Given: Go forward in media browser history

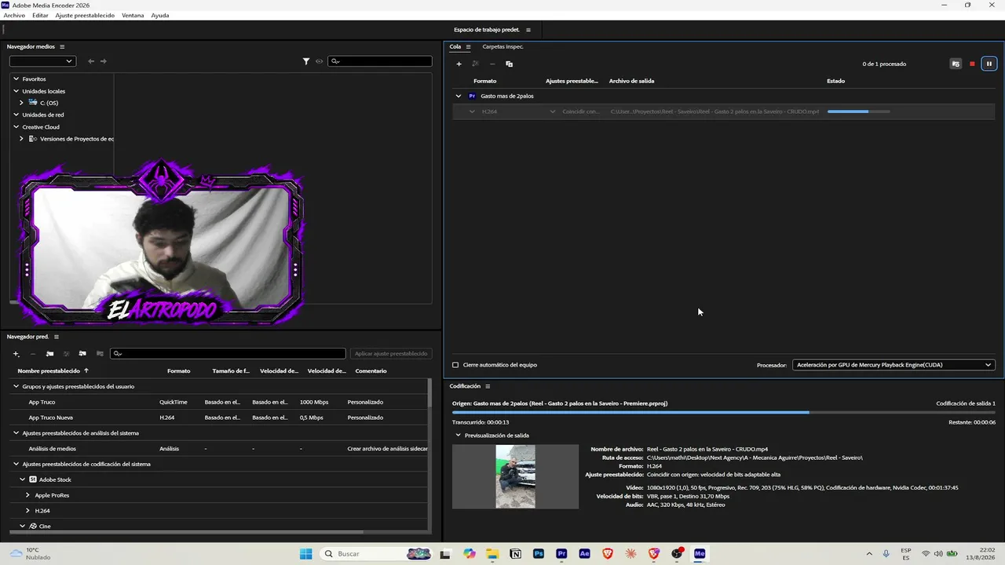Looking at the screenshot, I should pos(104,61).
